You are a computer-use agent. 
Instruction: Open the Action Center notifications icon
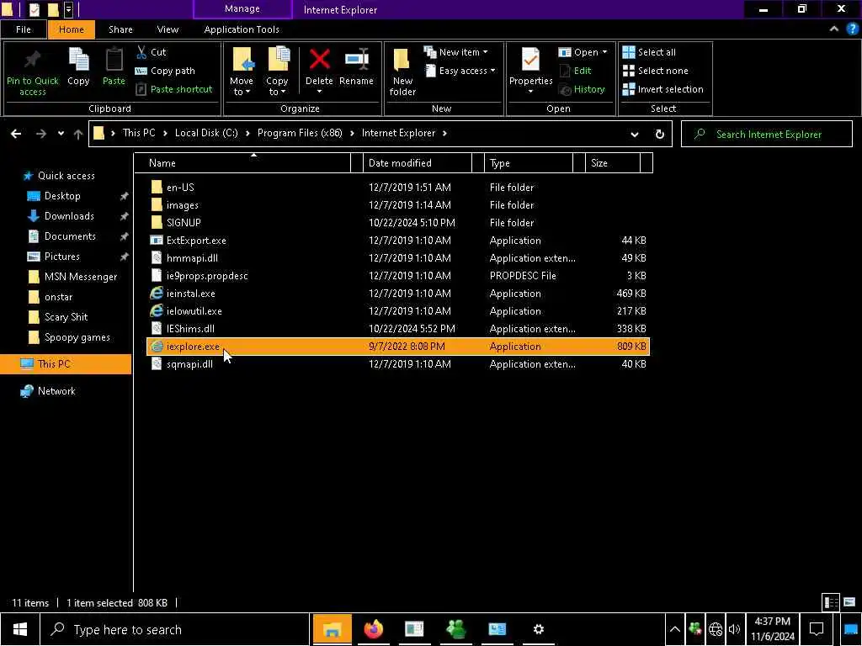pyautogui.click(x=817, y=629)
